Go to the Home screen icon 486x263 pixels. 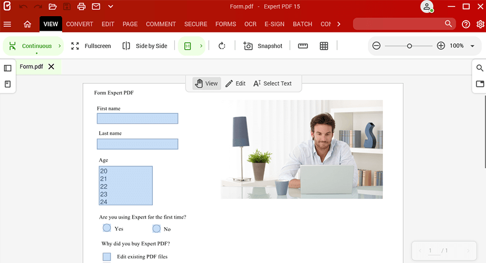coord(27,24)
